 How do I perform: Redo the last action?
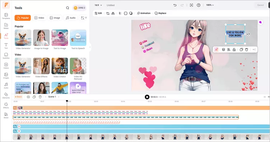[182, 5]
